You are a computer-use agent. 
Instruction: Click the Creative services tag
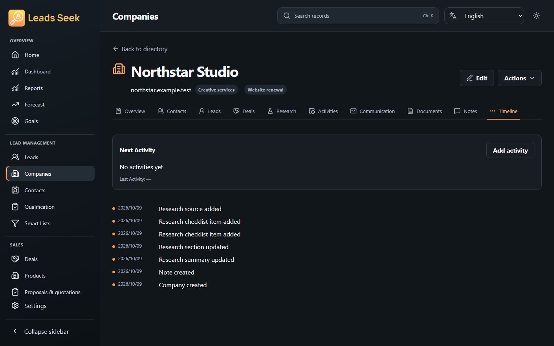216,90
